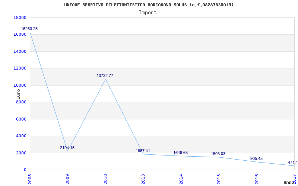Click the 10732.77 peak label
The image size is (298, 186).
[x=105, y=76]
